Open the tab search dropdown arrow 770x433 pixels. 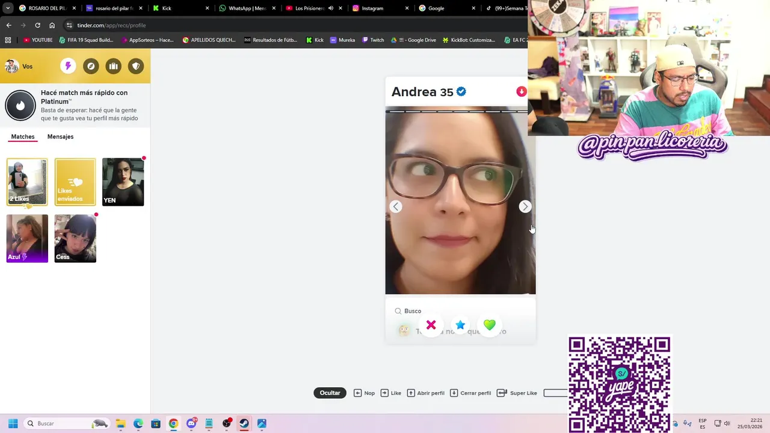8,8
